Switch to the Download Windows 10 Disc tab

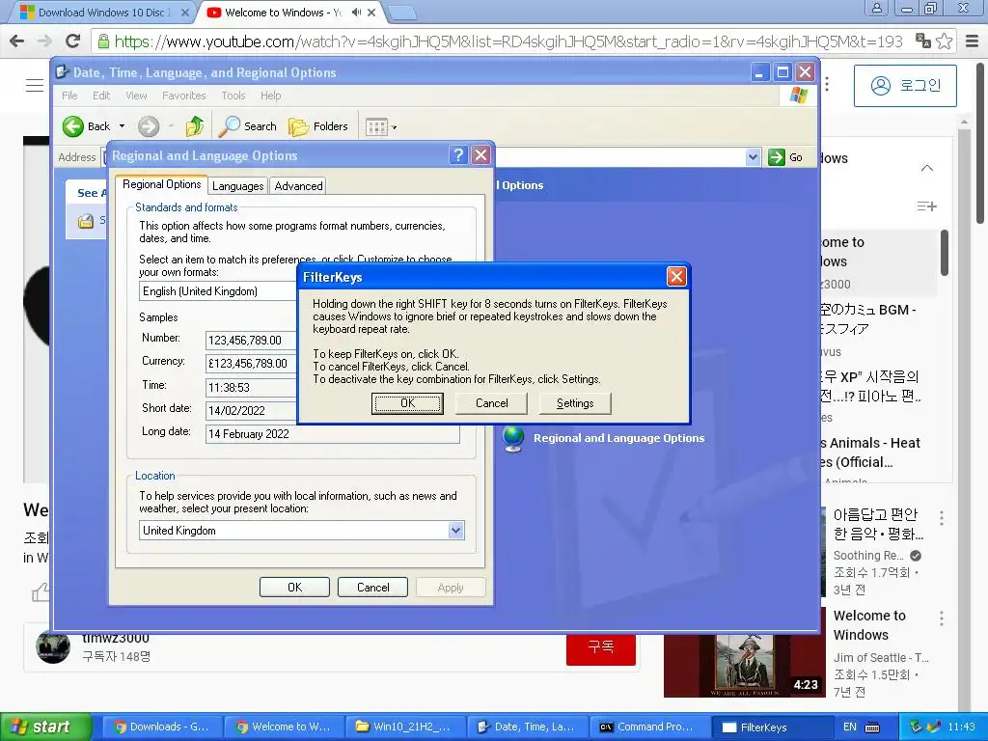point(100,12)
